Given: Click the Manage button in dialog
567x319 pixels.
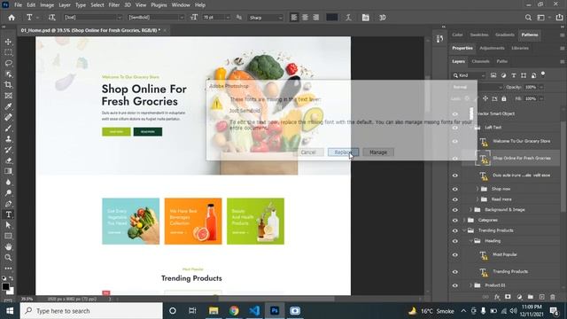Looking at the screenshot, I should coord(378,152).
